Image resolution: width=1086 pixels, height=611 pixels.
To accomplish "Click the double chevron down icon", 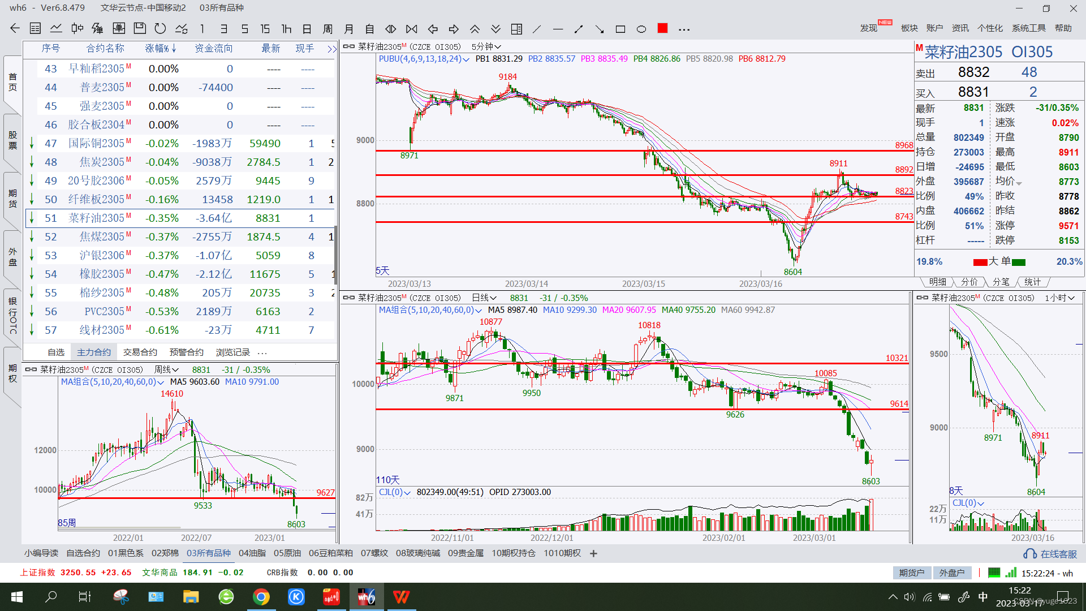I will [x=495, y=29].
